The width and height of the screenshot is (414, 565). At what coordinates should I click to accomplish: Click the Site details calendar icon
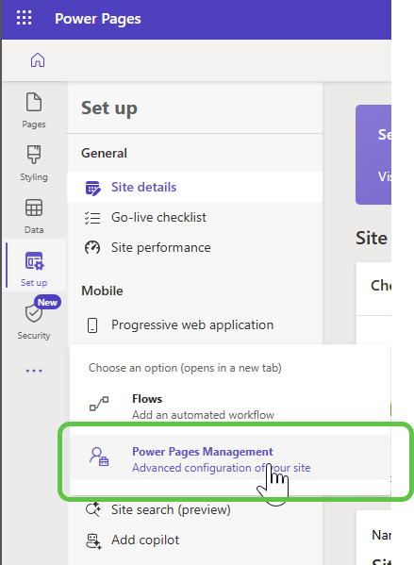(92, 188)
